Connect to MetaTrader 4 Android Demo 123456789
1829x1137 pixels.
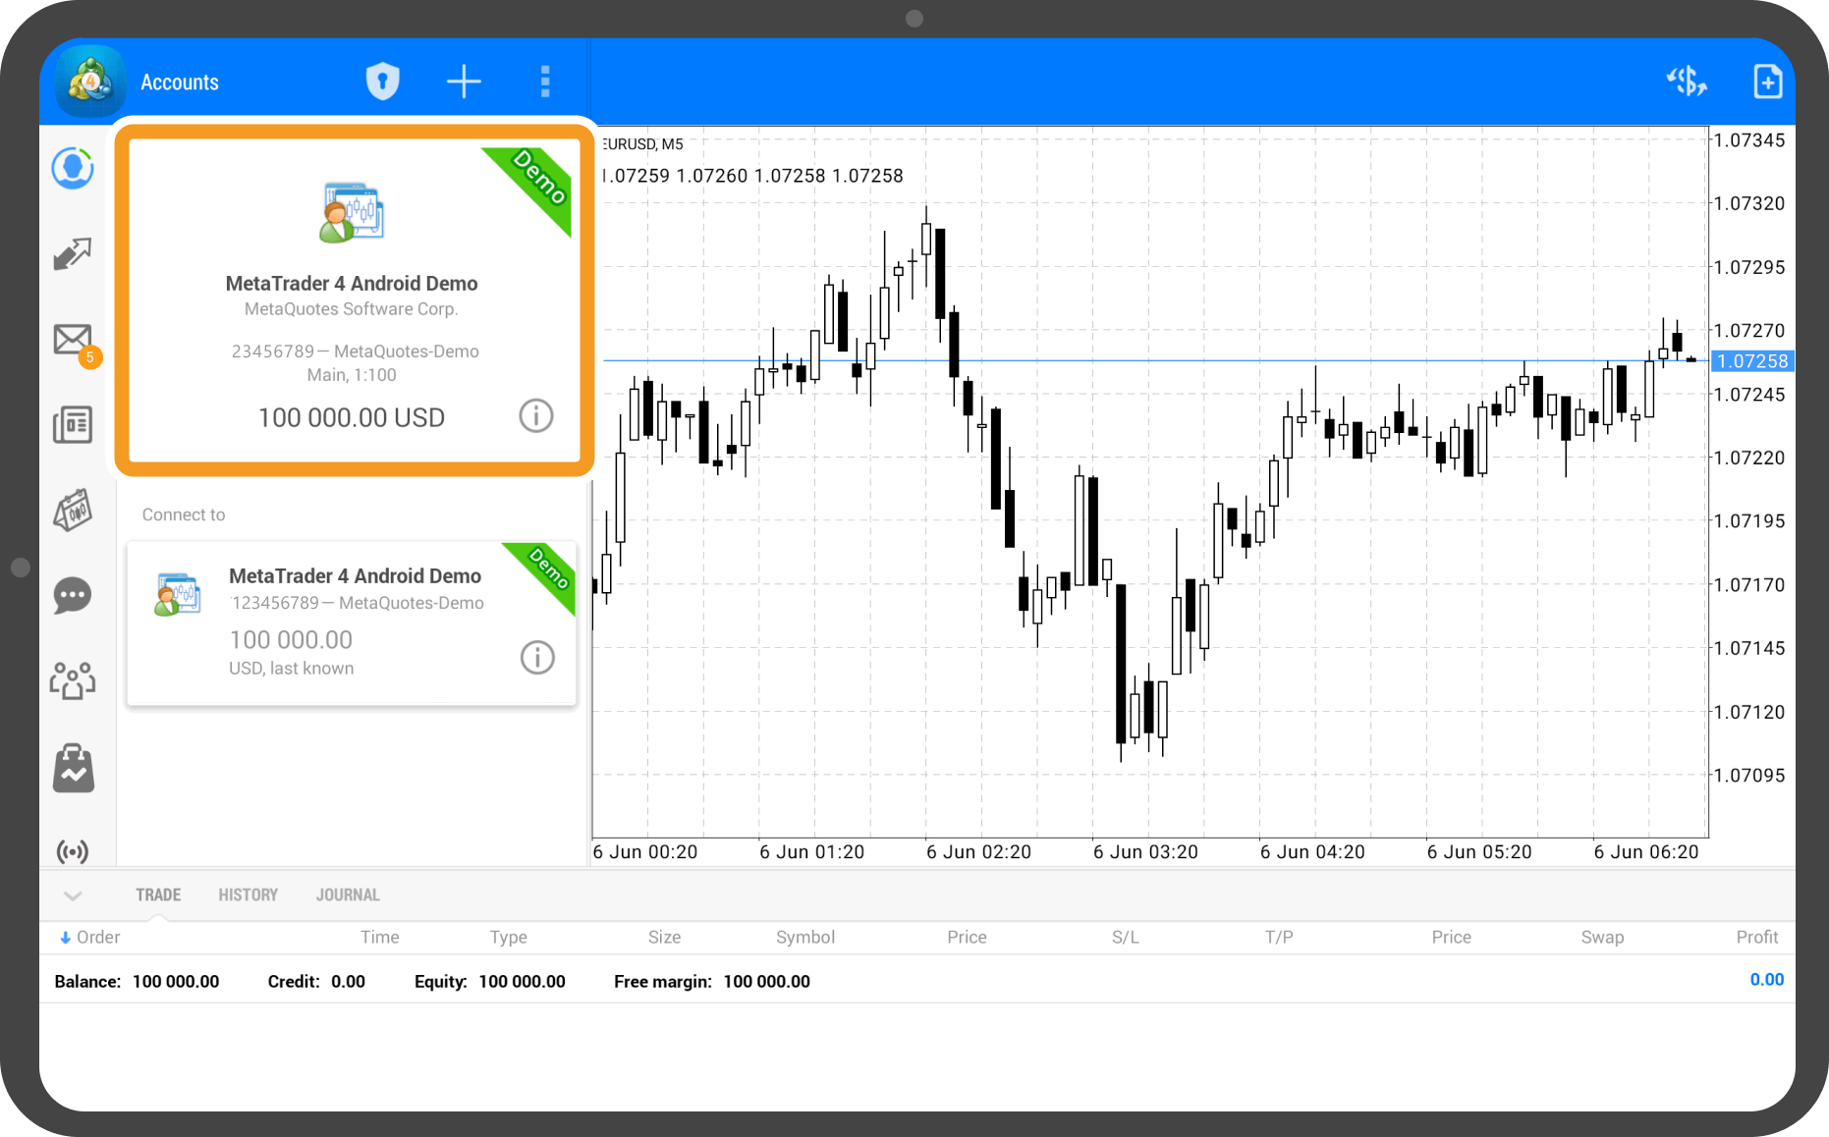pos(352,623)
